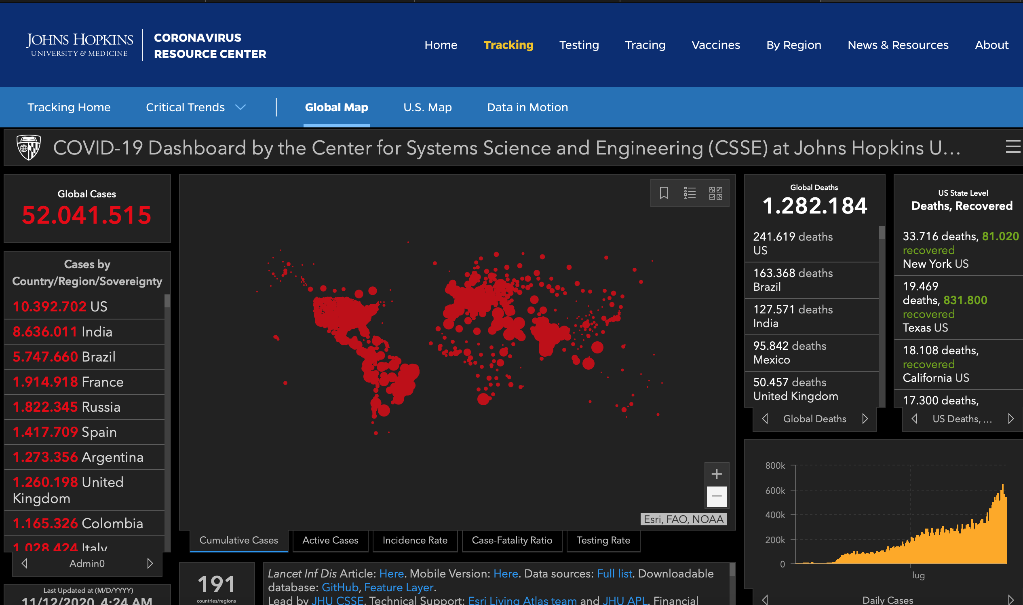Click right arrow beside US Deaths
This screenshot has height=605, width=1023.
click(x=1011, y=419)
